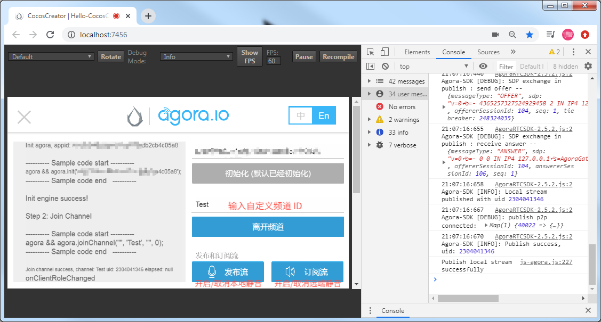
Task: Expand the Map(1) object in console
Action: (486, 225)
